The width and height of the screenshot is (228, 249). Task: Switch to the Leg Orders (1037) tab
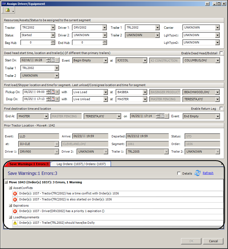(x=81, y=164)
